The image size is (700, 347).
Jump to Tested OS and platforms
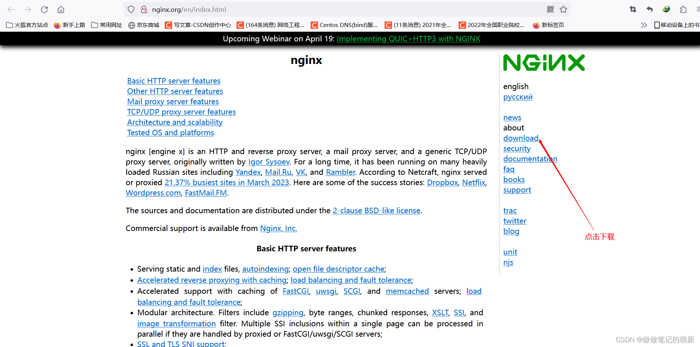click(x=171, y=133)
